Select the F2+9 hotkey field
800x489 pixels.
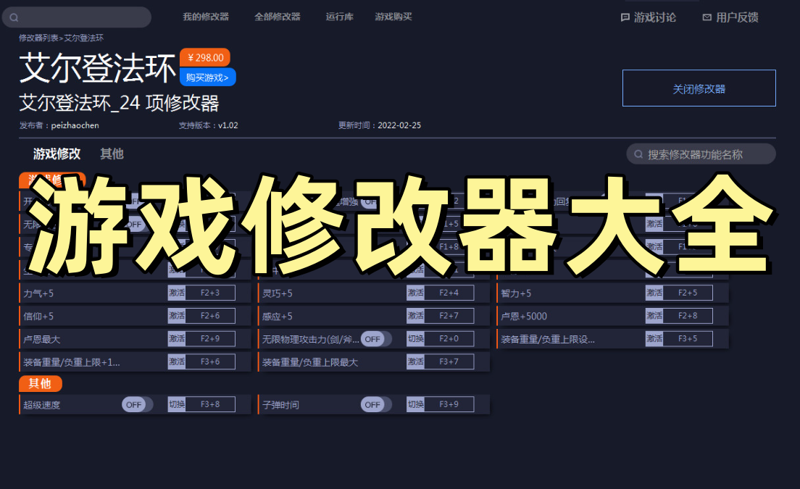[210, 338]
